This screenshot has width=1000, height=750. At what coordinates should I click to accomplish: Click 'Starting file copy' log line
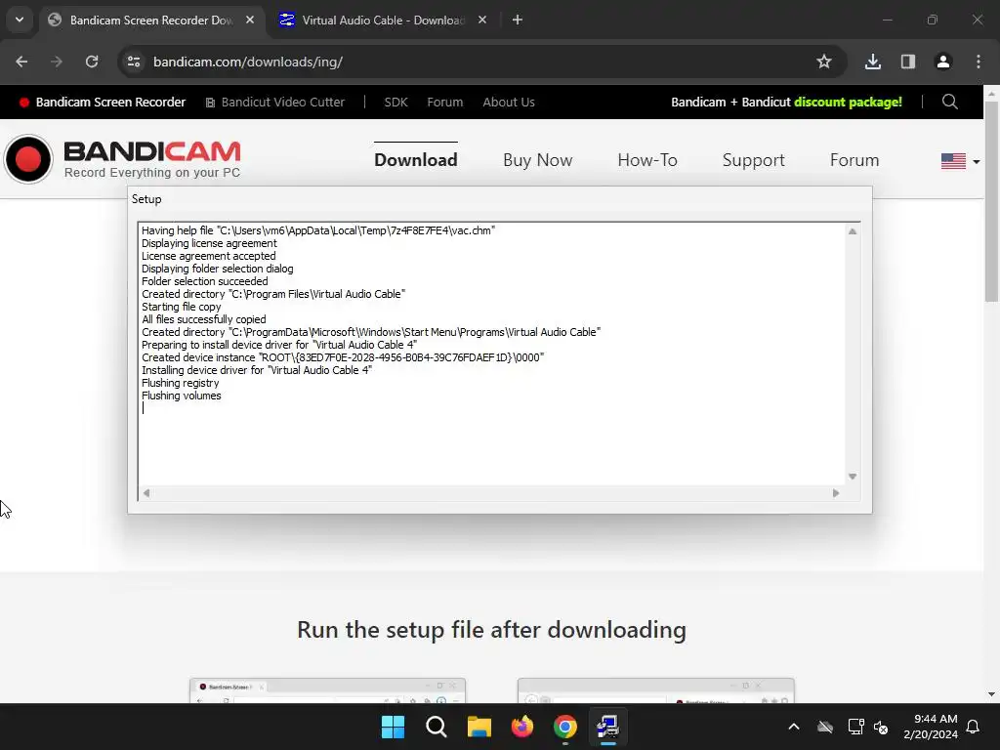click(x=181, y=307)
